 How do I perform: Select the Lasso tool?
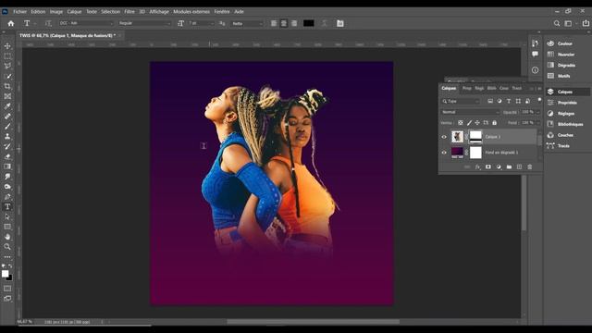coord(7,66)
